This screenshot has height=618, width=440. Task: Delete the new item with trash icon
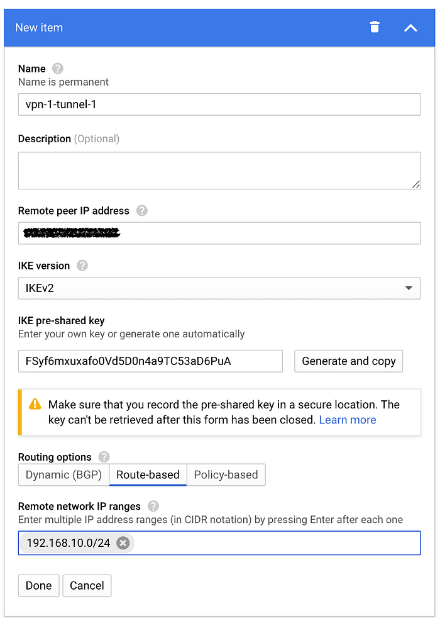(x=375, y=27)
